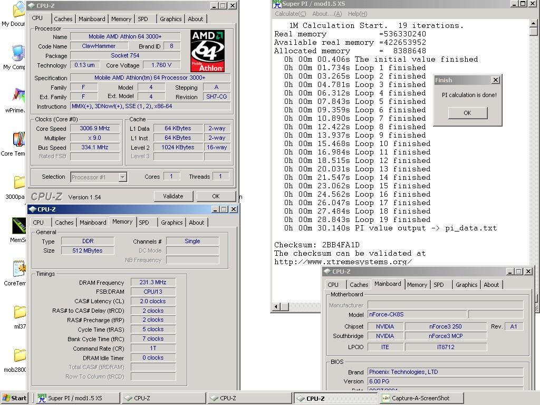This screenshot has height=405, width=540.
Task: Click the Core Voltage 1.760 V value
Action: click(x=161, y=65)
